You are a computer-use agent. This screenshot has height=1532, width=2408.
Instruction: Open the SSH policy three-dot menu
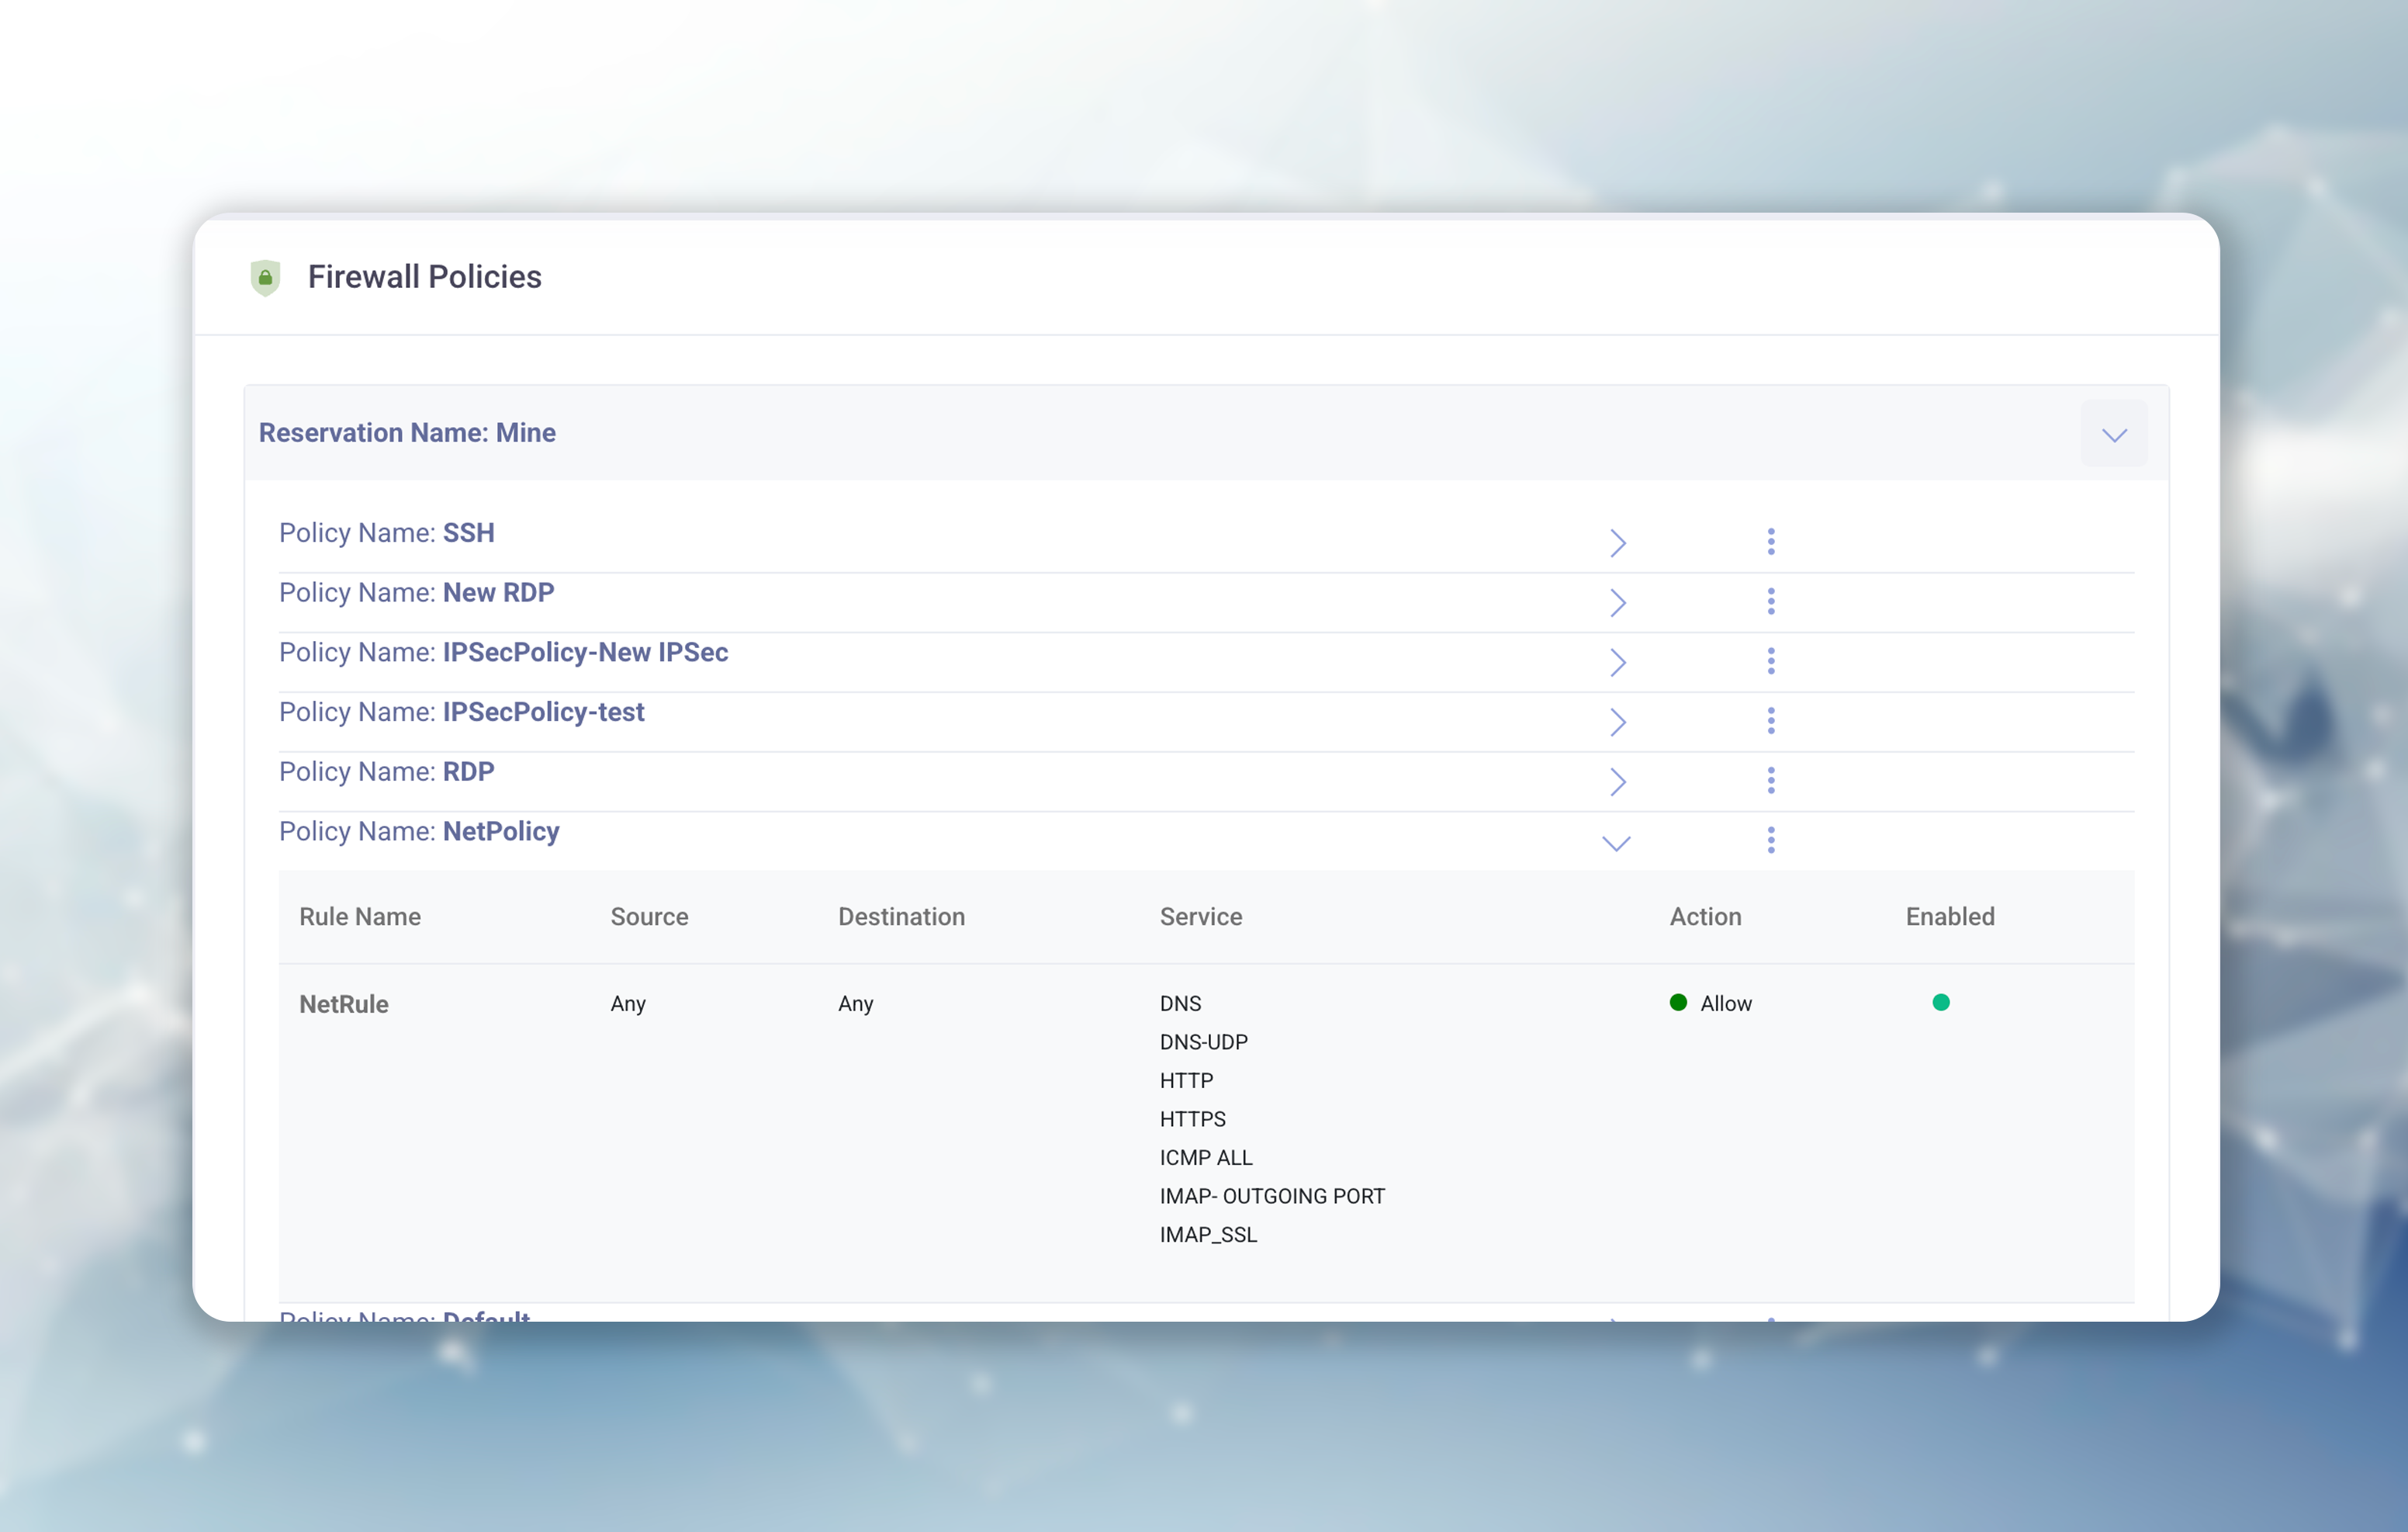(1770, 542)
